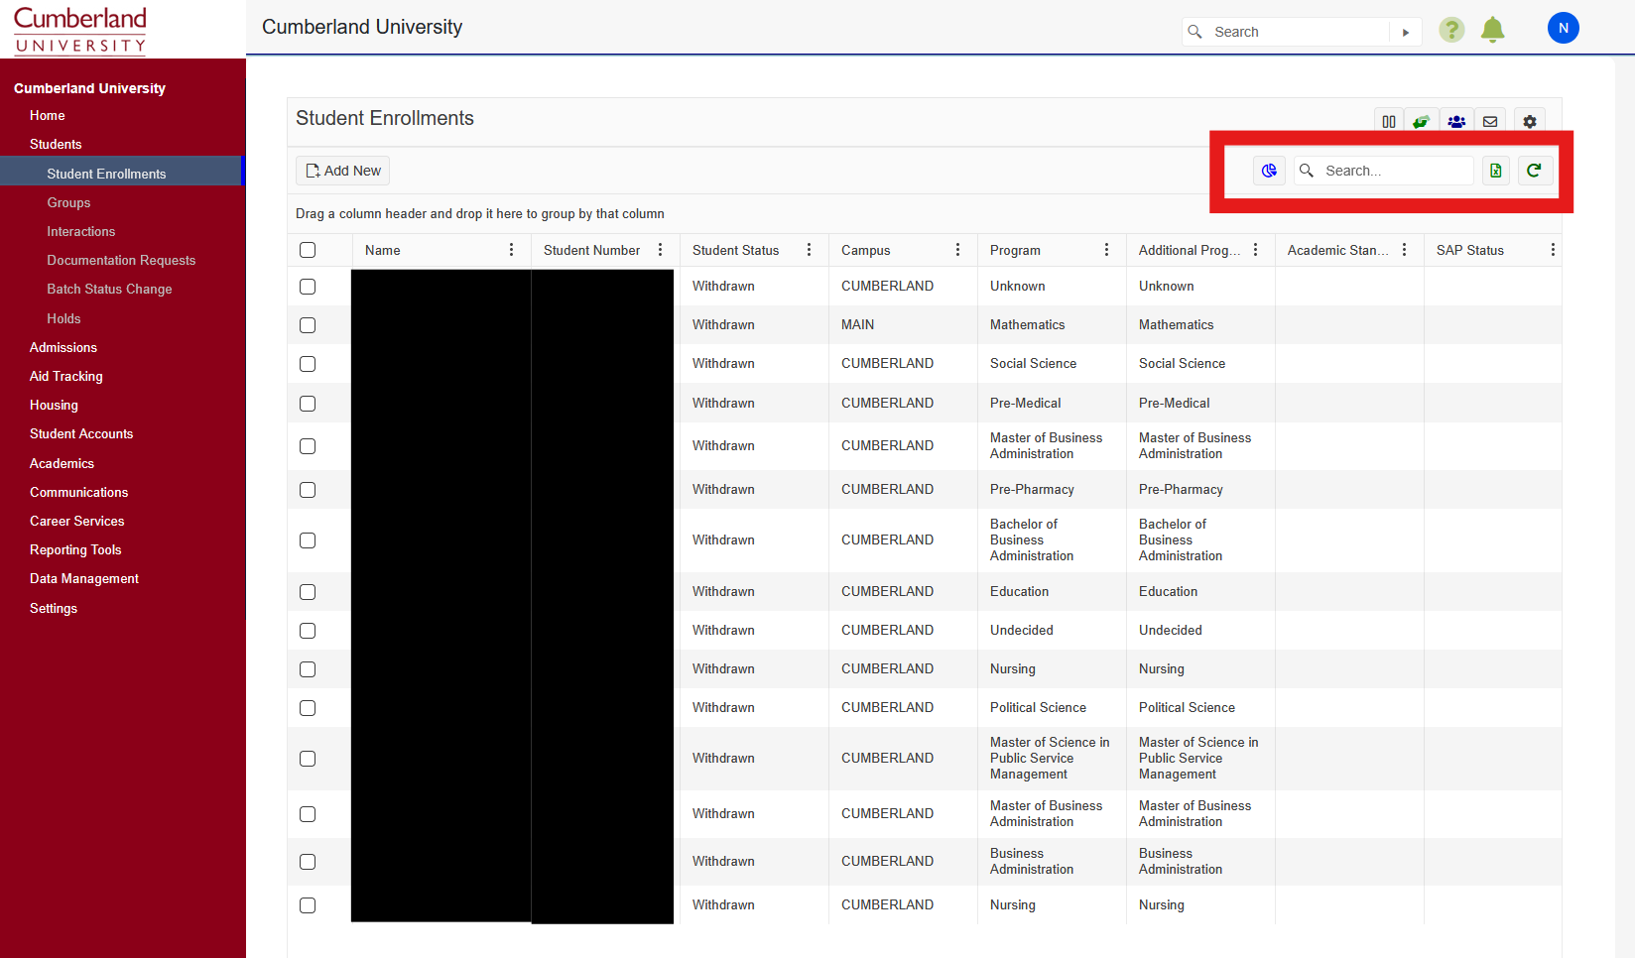Sort by the Program column header

tap(1015, 250)
